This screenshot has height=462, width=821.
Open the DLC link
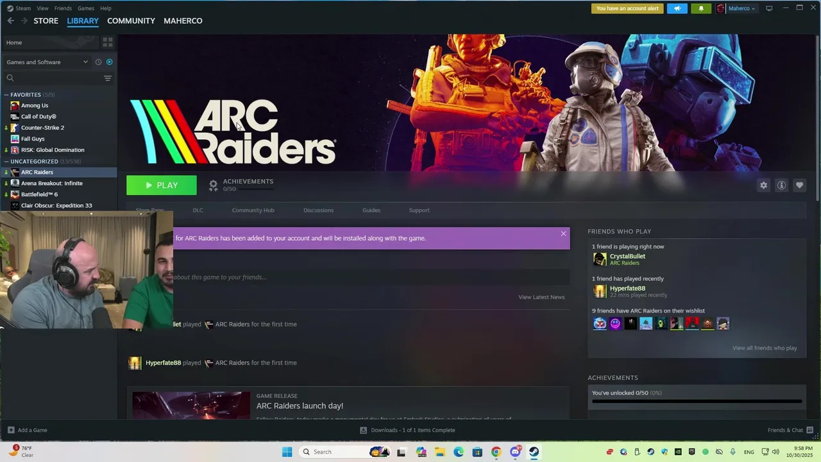(x=198, y=210)
